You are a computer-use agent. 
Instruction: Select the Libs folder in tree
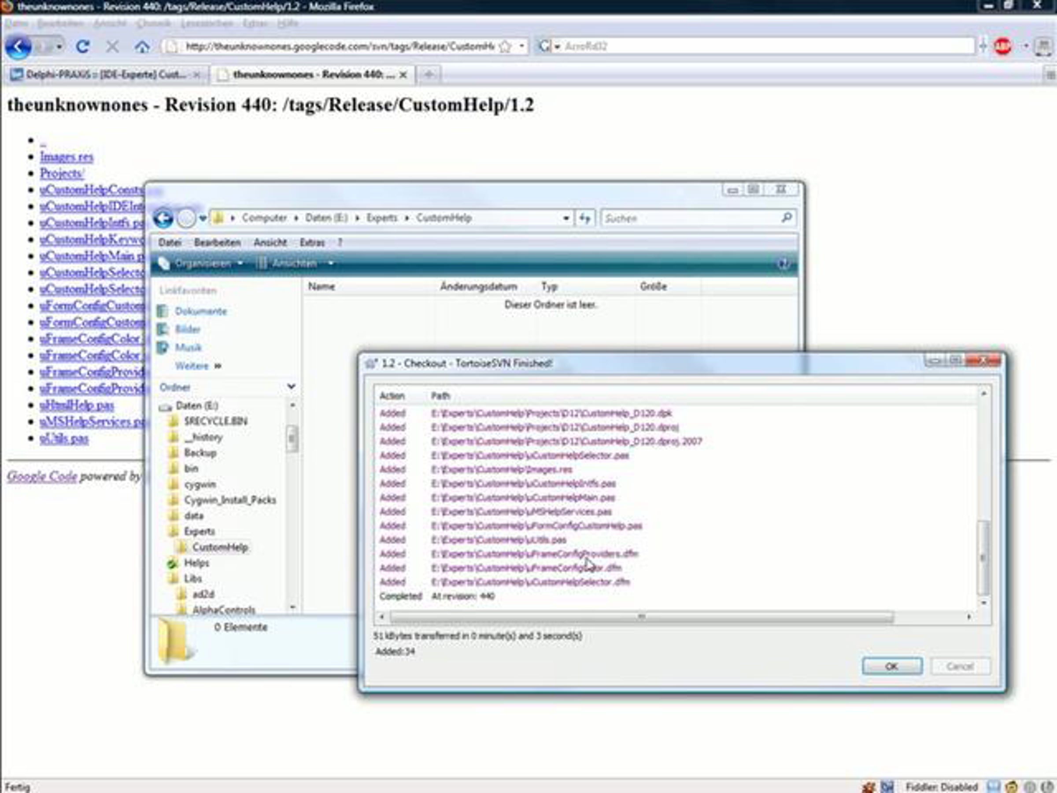point(193,579)
